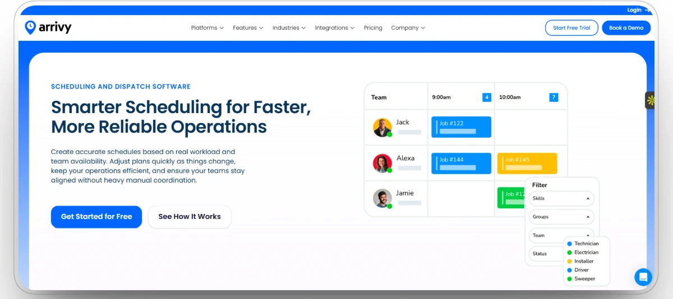Expand the Integrations menu
The height and width of the screenshot is (299, 673).
click(334, 28)
